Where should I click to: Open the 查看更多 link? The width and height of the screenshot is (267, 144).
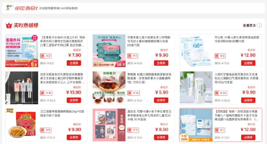(x=249, y=25)
